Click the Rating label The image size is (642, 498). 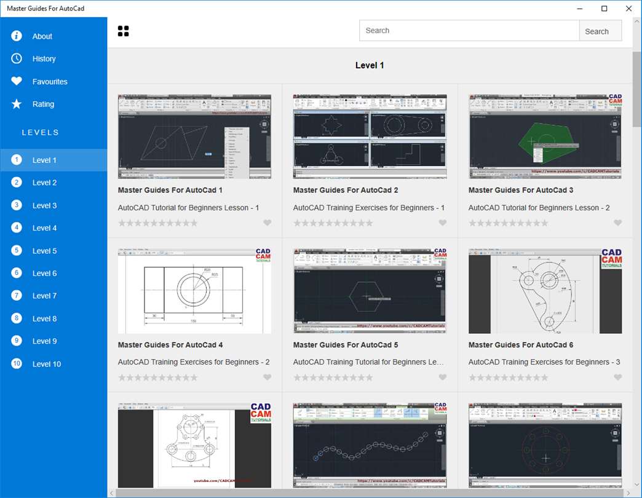tap(43, 105)
